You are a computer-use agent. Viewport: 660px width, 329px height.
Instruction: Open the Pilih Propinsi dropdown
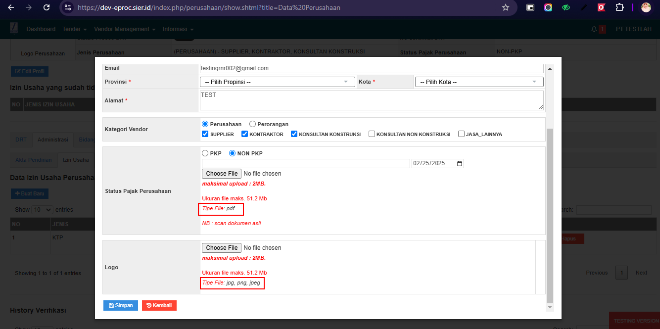coord(277,82)
